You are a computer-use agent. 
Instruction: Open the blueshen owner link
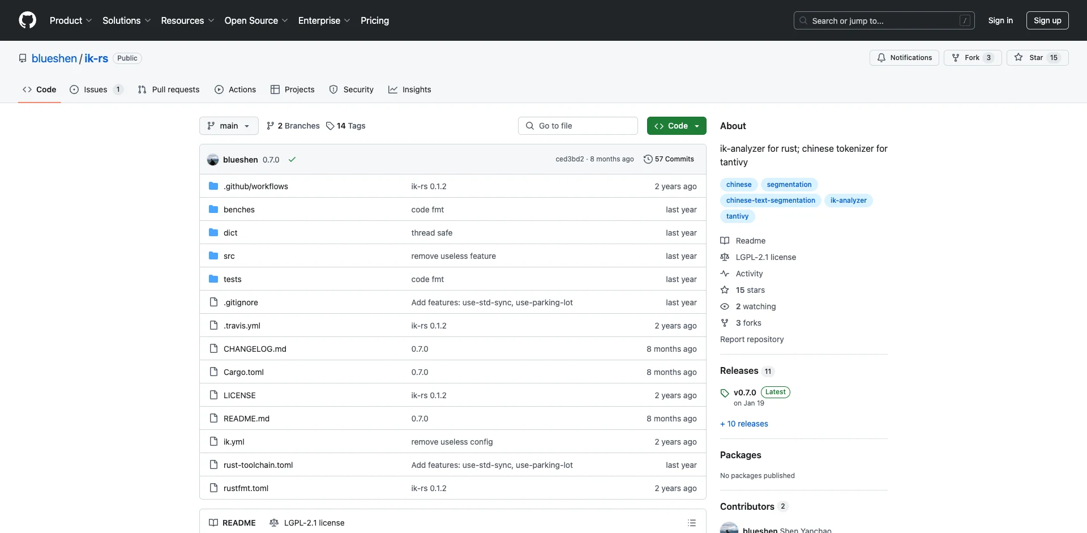(54, 58)
